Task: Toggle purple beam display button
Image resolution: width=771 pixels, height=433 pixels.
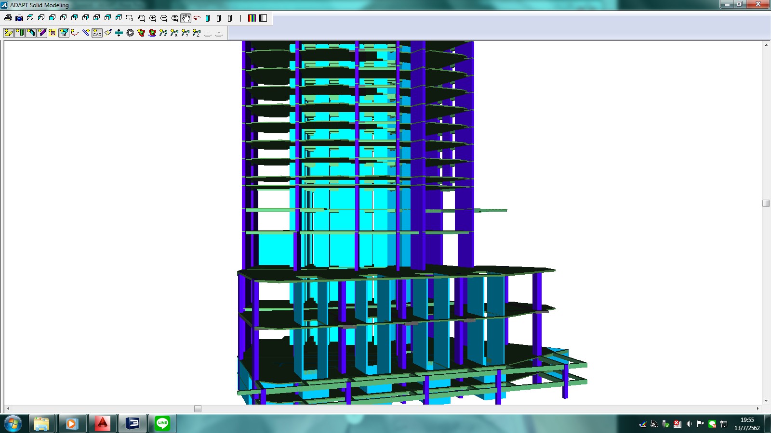Action: coord(41,33)
